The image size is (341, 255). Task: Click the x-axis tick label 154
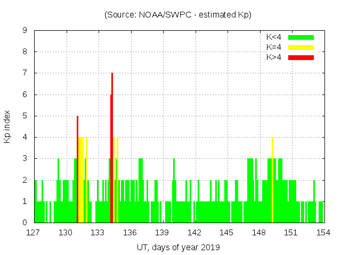click(x=323, y=233)
